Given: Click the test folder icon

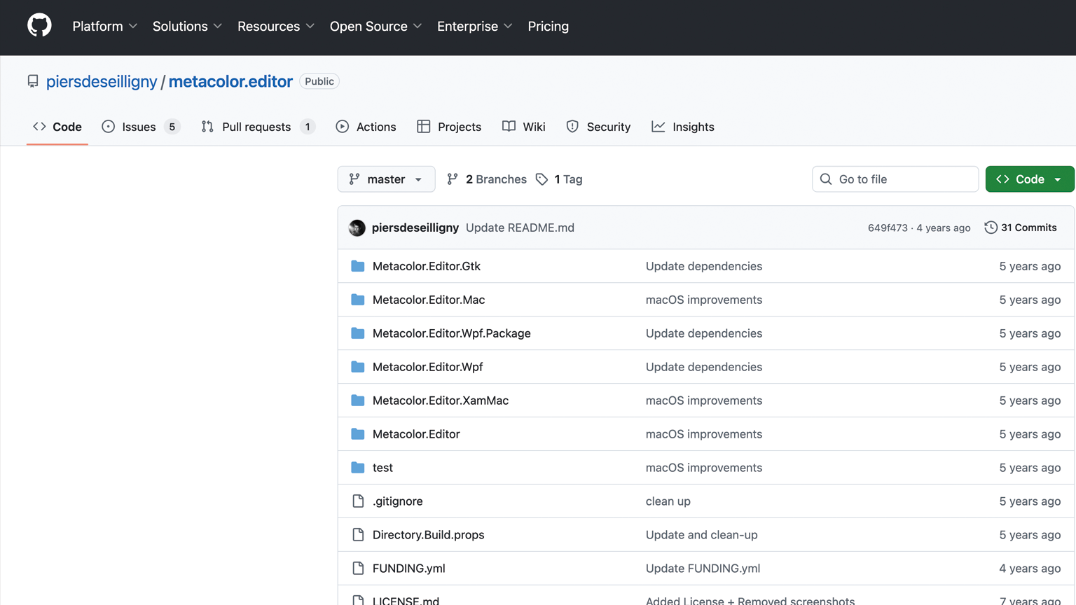Looking at the screenshot, I should coord(358,468).
